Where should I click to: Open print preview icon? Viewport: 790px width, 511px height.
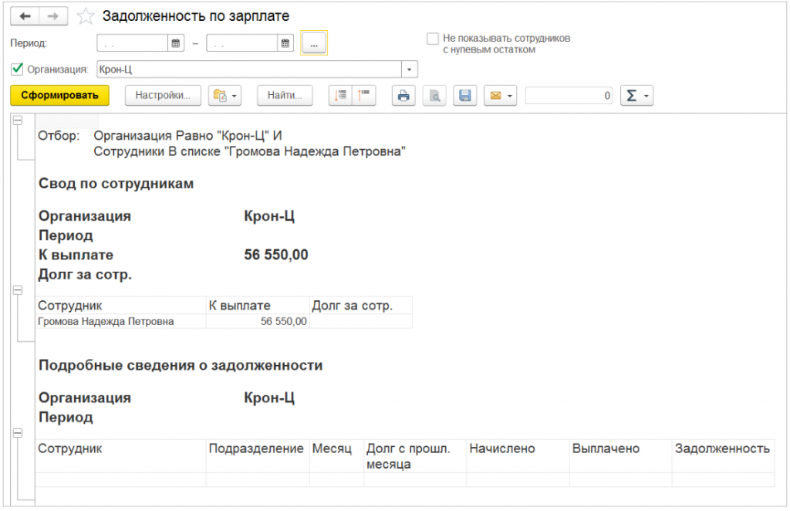click(434, 96)
